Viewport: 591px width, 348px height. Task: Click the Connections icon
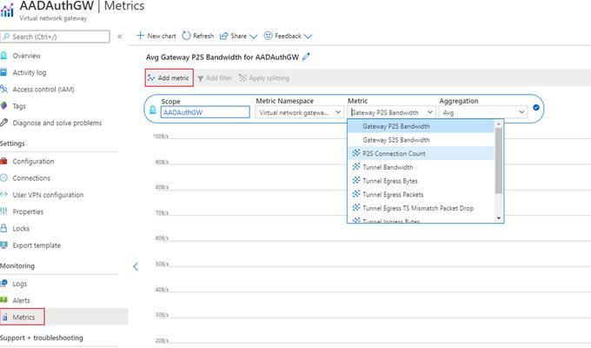coord(3,177)
